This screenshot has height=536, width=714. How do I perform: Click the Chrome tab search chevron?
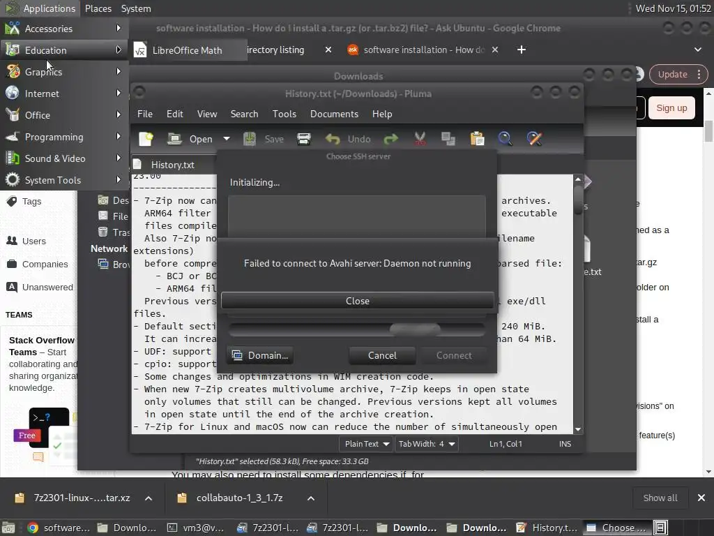(697, 50)
